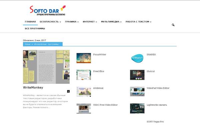200x133 pixels.
Task: Open the SHAREit link
Action: click(151, 55)
